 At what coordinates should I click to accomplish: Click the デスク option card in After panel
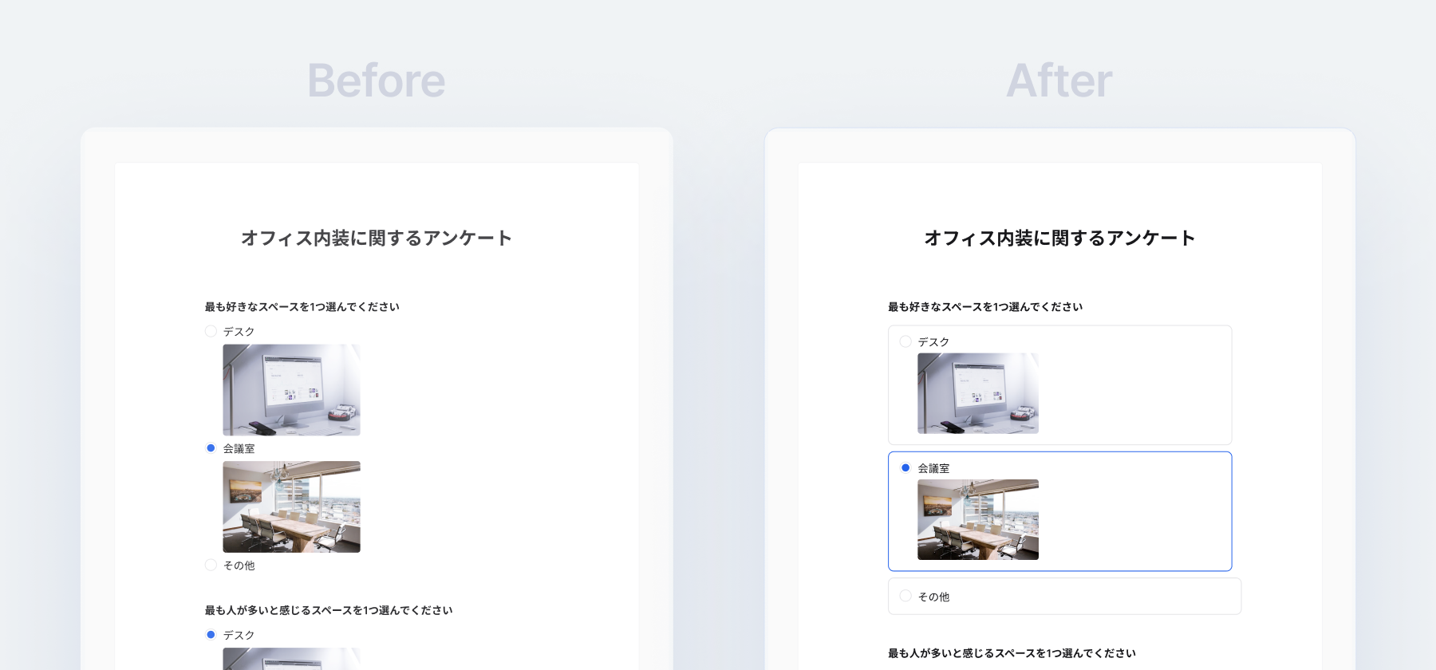click(1059, 385)
